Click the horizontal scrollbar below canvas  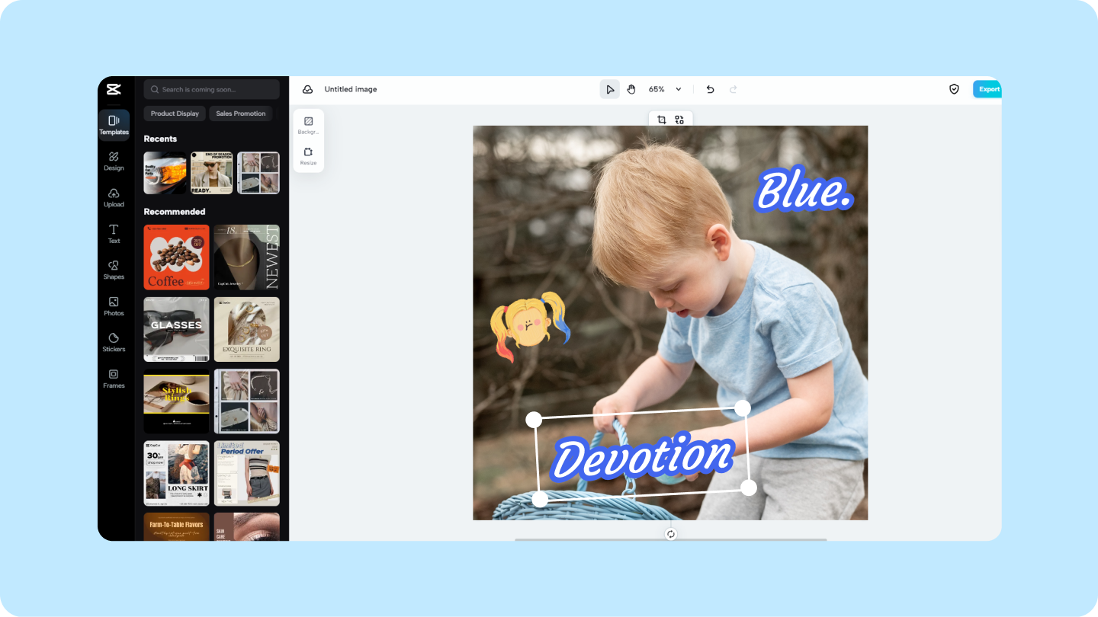(x=670, y=539)
